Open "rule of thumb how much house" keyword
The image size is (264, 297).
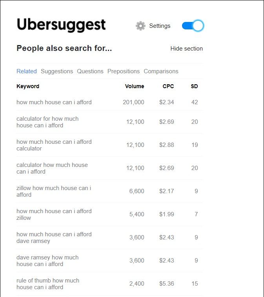[48, 284]
